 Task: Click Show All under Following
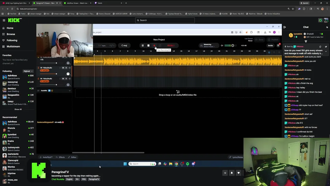pos(18,109)
